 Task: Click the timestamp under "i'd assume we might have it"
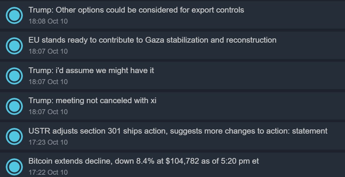pyautogui.click(x=48, y=82)
